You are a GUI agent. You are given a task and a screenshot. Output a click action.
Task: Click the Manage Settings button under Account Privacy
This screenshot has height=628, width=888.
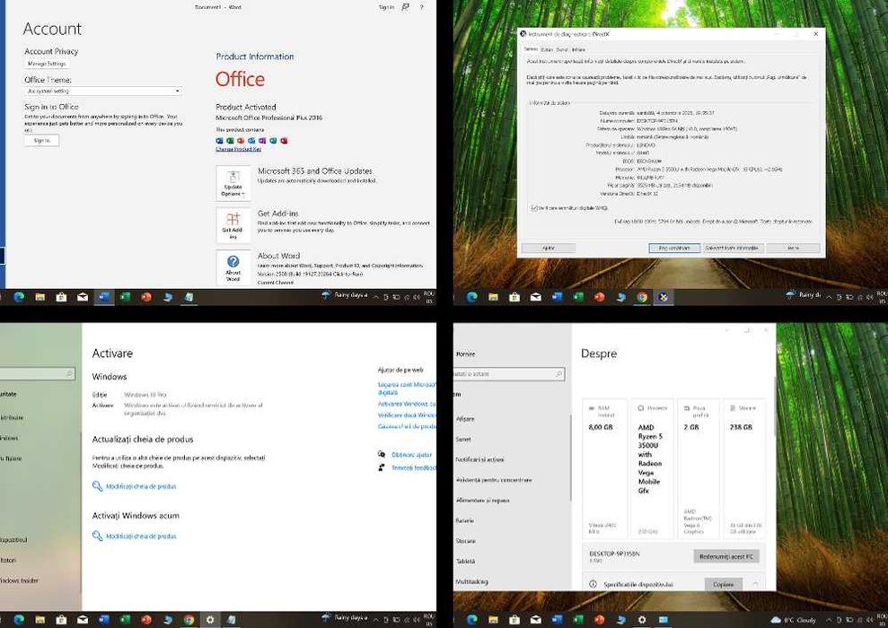point(47,64)
